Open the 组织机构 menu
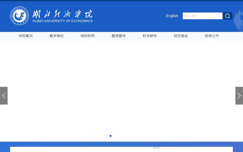Image resolution: width=243 pixels, height=152 pixels. 88,36
